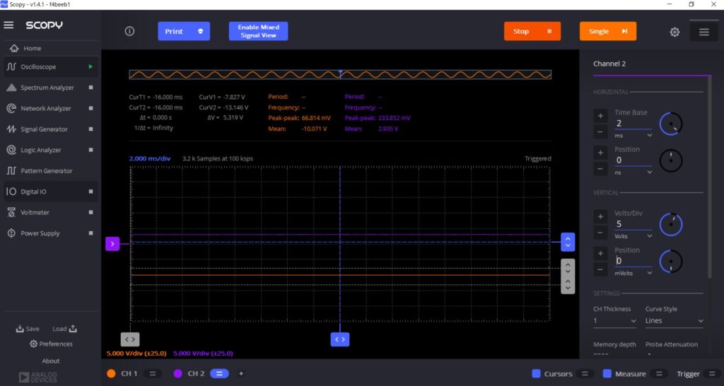Open the Spectrum Analyzer instrument
Viewport: 724px width, 386px height.
click(47, 88)
